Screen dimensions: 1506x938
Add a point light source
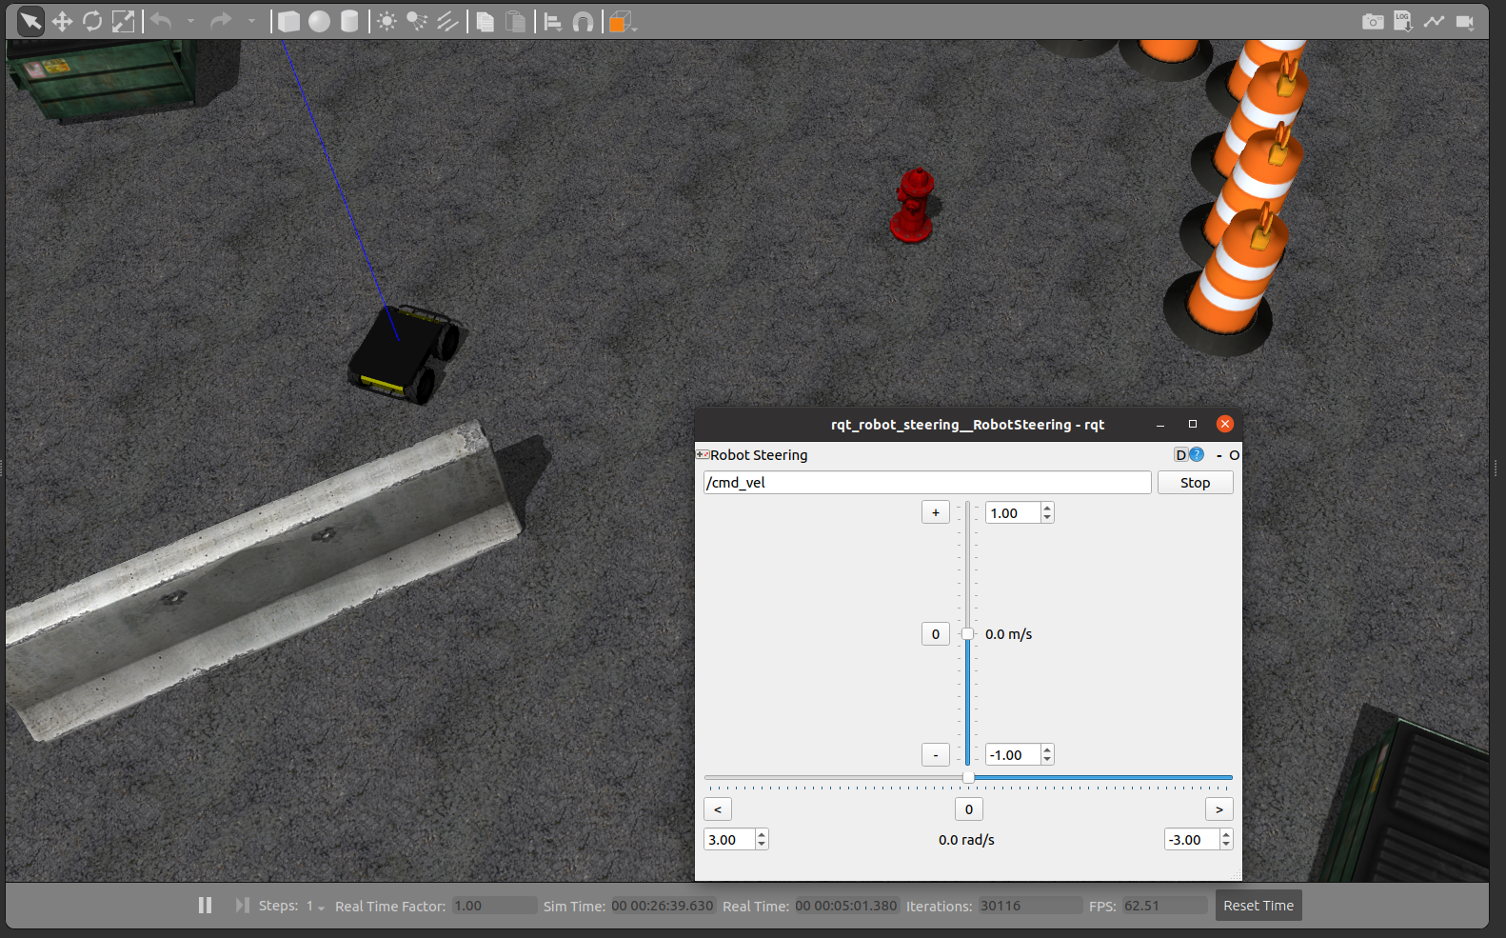coord(386,21)
